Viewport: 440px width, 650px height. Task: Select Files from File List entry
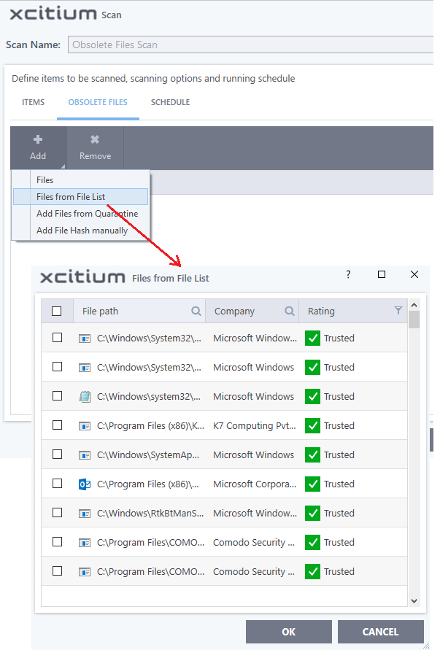pyautogui.click(x=80, y=196)
